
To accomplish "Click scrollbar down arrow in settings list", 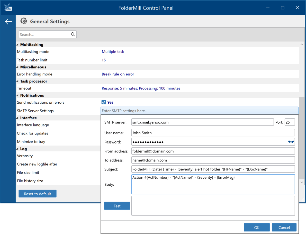I will [x=302, y=182].
